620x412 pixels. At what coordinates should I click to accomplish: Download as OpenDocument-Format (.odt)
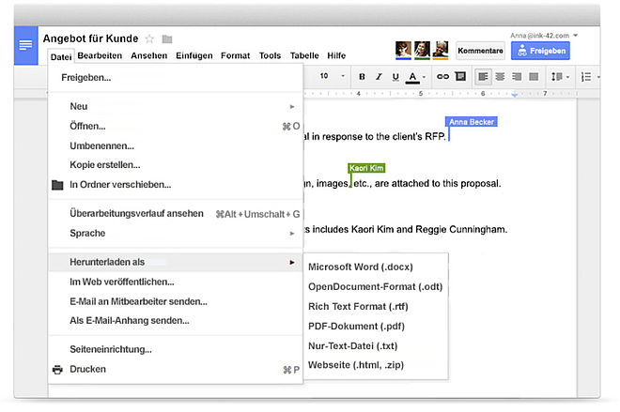pos(376,287)
